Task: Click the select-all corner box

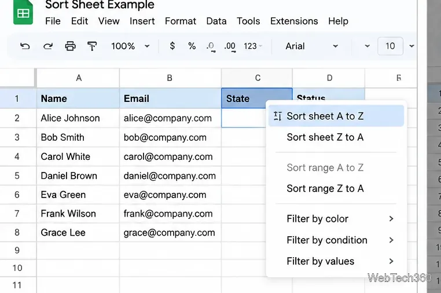Action: [x=17, y=78]
